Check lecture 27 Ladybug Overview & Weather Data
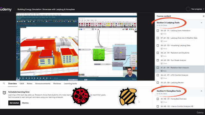205x115 pixels. point(158,38)
